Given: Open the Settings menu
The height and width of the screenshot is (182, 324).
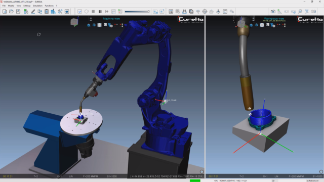Looking at the screenshot, I should [x=27, y=6].
